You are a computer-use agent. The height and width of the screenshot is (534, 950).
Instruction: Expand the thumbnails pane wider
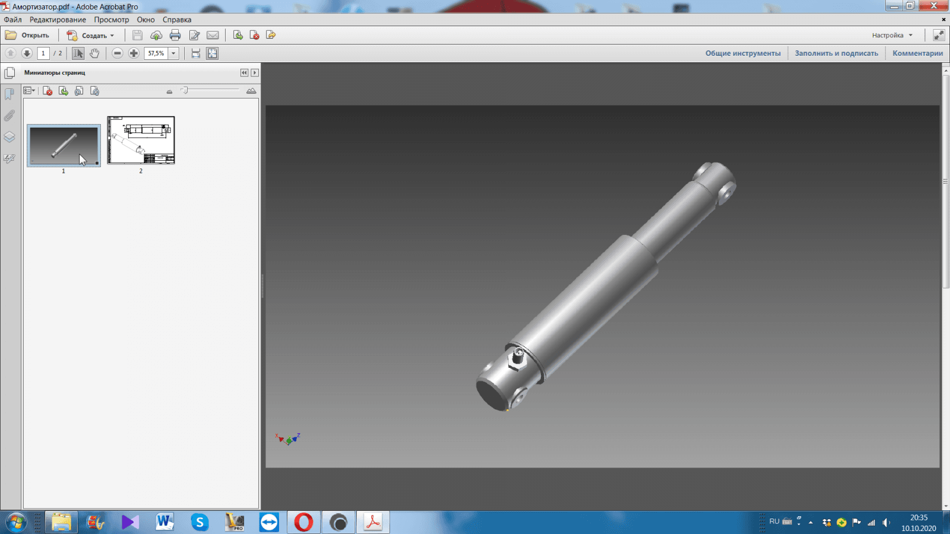tap(255, 72)
